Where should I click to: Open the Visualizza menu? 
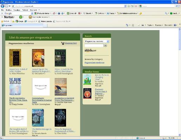coord(17,10)
